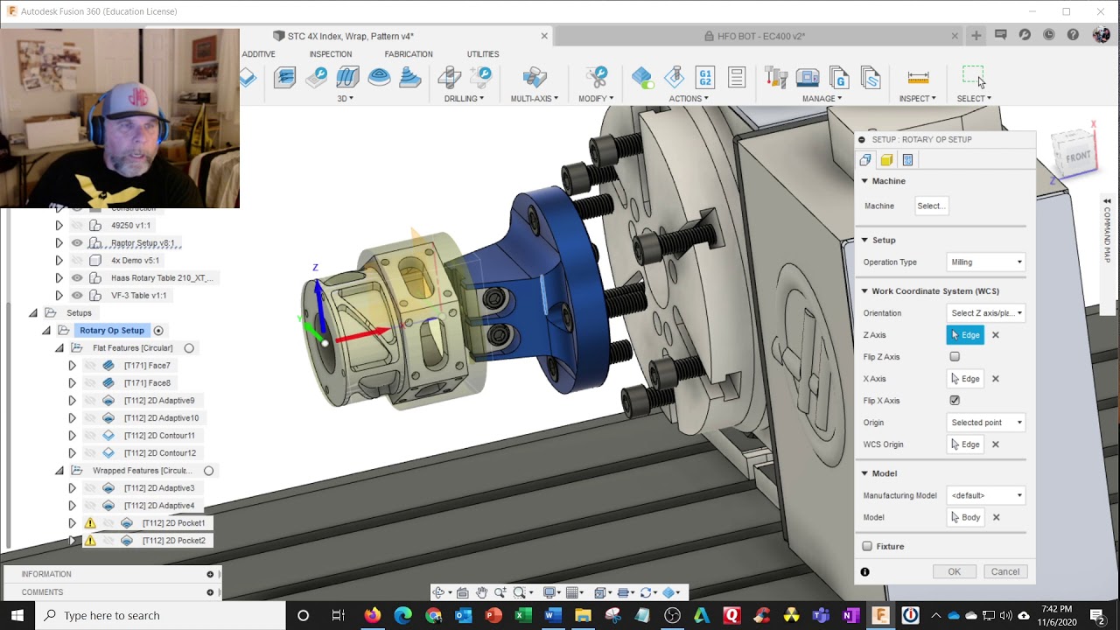Open the Tool Library icon in Manage
The height and width of the screenshot is (630, 1120).
click(776, 77)
